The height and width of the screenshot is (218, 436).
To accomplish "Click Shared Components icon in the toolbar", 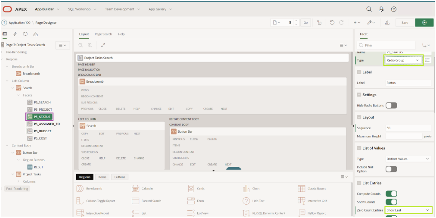I will point(387,23).
